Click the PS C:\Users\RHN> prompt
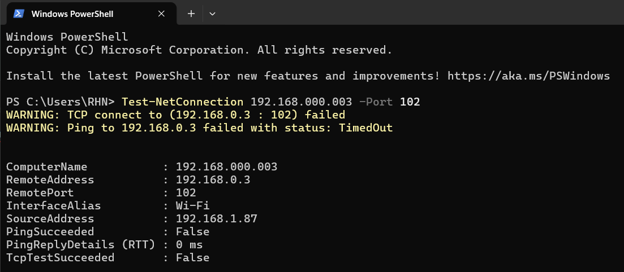This screenshot has width=624, height=272. pos(61,102)
